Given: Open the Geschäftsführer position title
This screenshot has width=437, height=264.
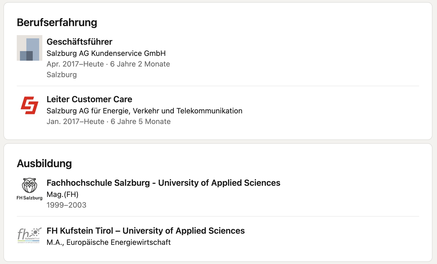Looking at the screenshot, I should 79,42.
